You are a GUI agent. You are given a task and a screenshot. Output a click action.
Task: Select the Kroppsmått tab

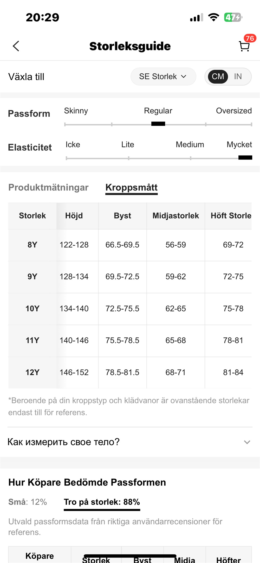[x=132, y=187]
